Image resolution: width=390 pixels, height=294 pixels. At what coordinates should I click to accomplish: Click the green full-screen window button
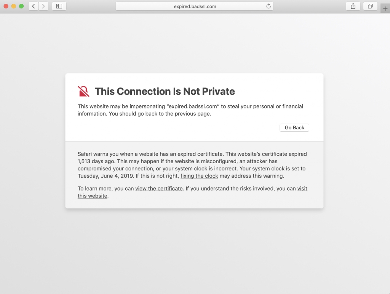point(21,6)
